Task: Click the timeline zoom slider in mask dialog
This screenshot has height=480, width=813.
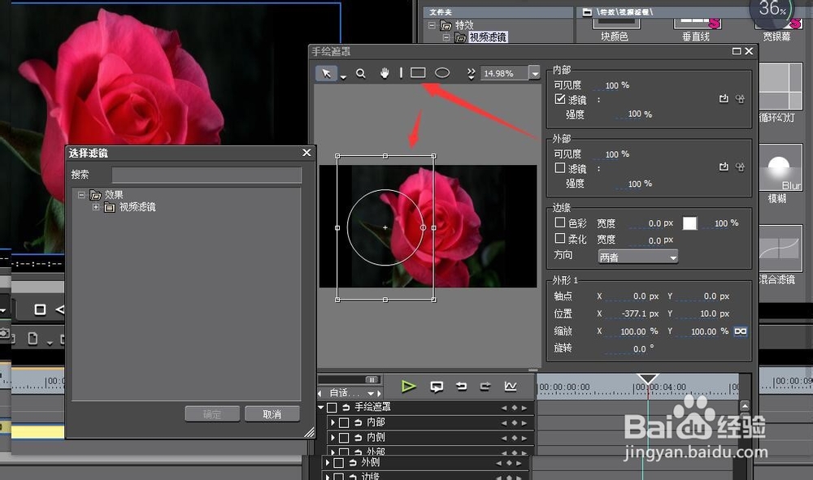Action: click(372, 379)
